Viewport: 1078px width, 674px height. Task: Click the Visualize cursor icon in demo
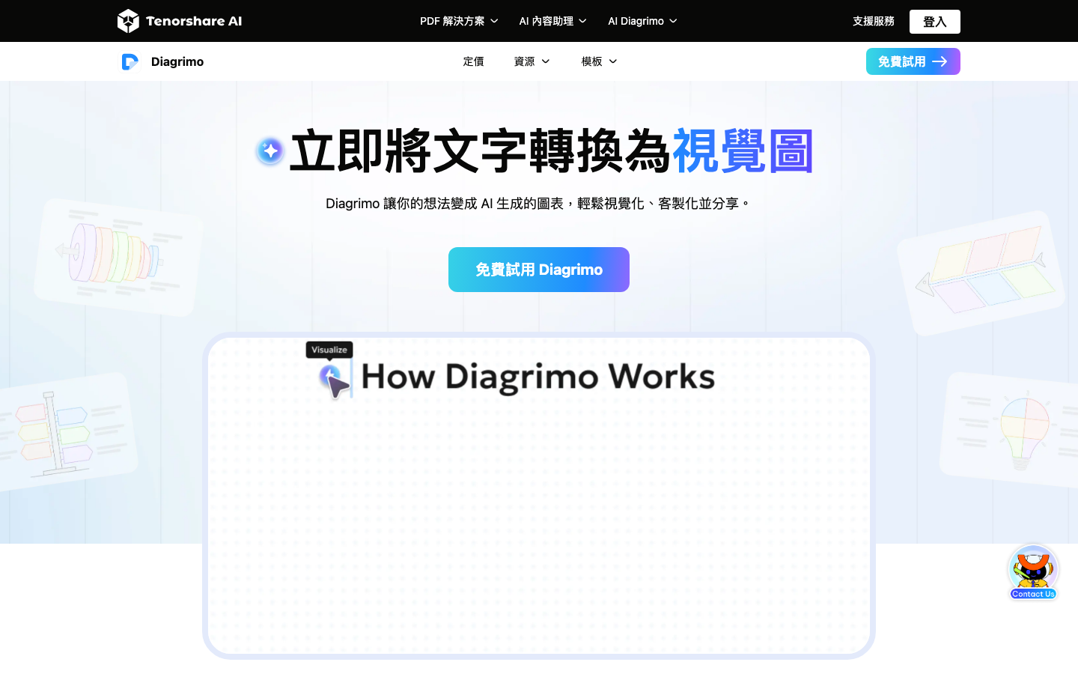pyautogui.click(x=334, y=380)
